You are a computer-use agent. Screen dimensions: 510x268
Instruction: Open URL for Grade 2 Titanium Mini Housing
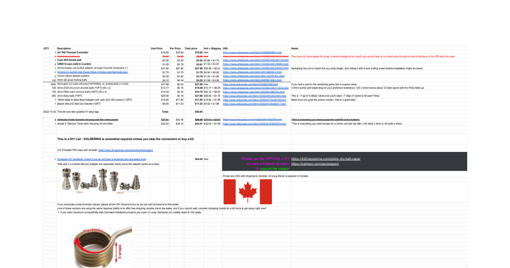tap(256, 123)
